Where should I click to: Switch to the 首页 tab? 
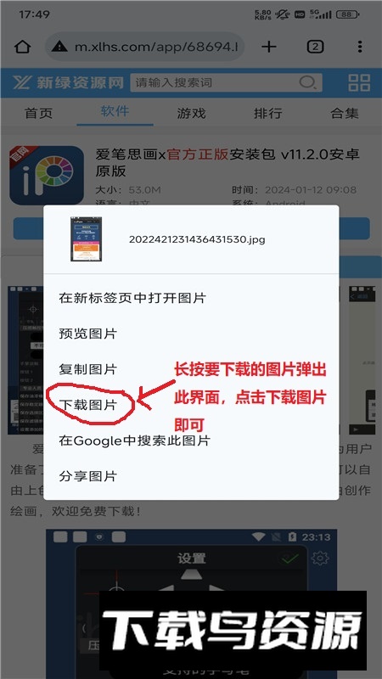coord(38,113)
